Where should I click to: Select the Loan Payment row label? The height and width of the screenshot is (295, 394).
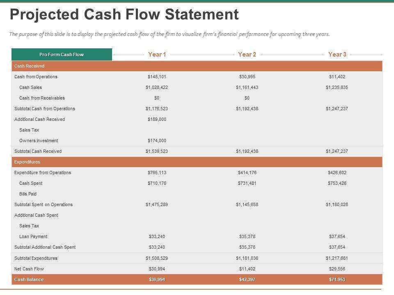pyautogui.click(x=33, y=236)
